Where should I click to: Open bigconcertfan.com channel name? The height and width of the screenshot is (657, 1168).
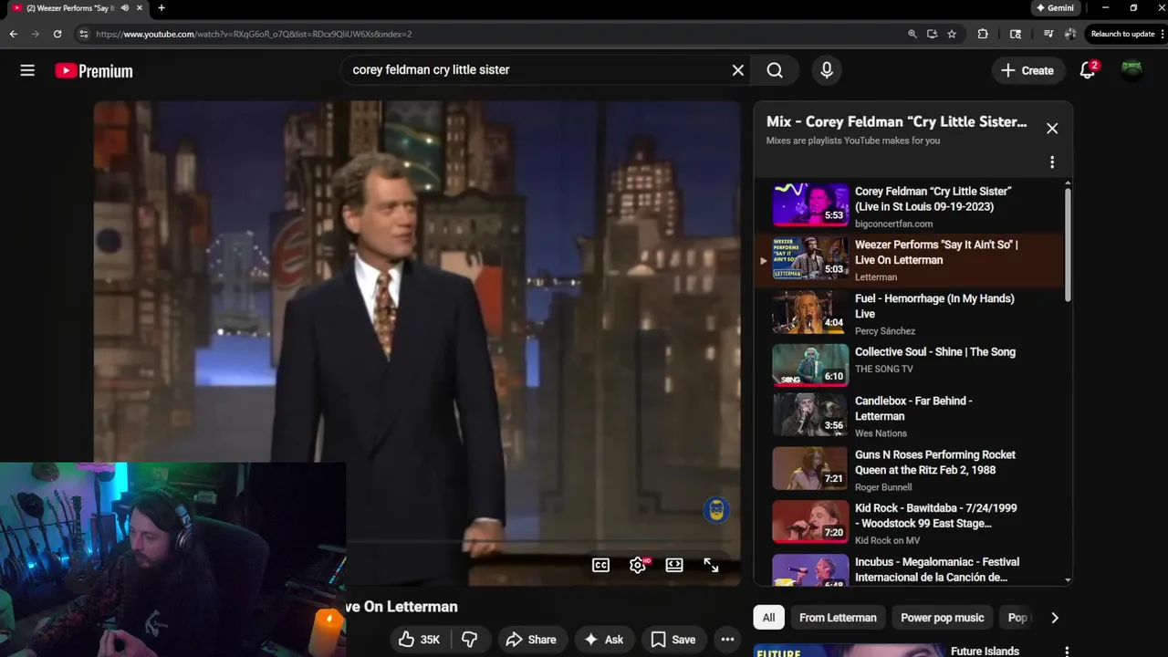(893, 224)
